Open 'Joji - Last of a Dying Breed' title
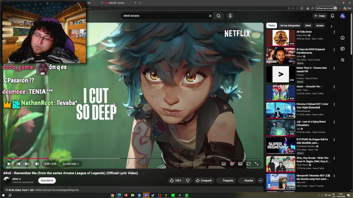 [x=311, y=123]
